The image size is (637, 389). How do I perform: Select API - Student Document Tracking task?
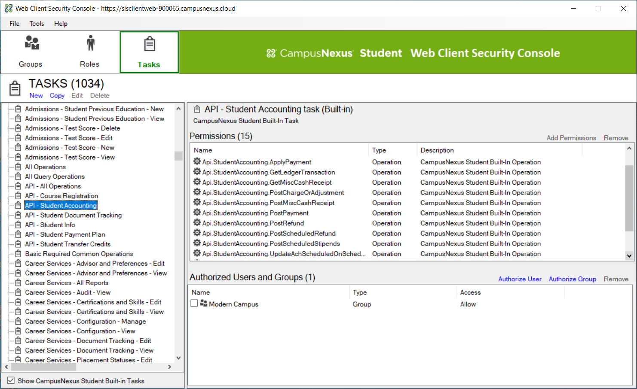73,215
